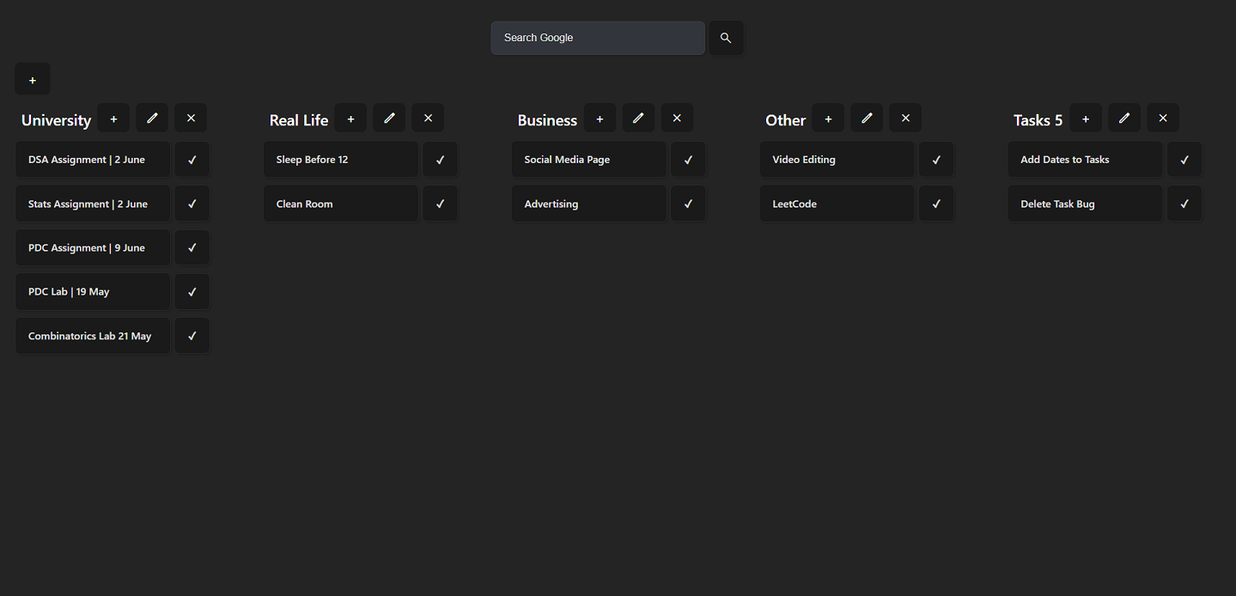Mark Advertising as done
The image size is (1236, 596).
click(687, 204)
